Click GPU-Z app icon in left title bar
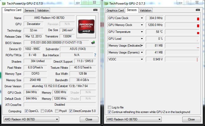 [4, 4]
